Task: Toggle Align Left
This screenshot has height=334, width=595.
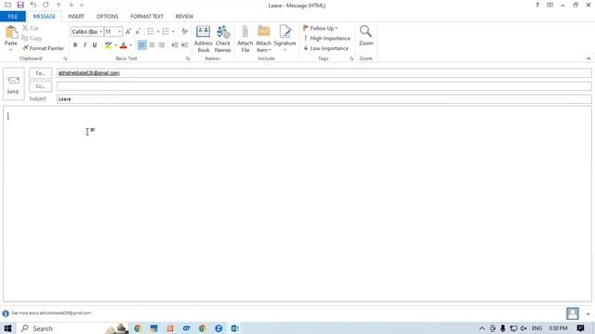Action: click(141, 45)
